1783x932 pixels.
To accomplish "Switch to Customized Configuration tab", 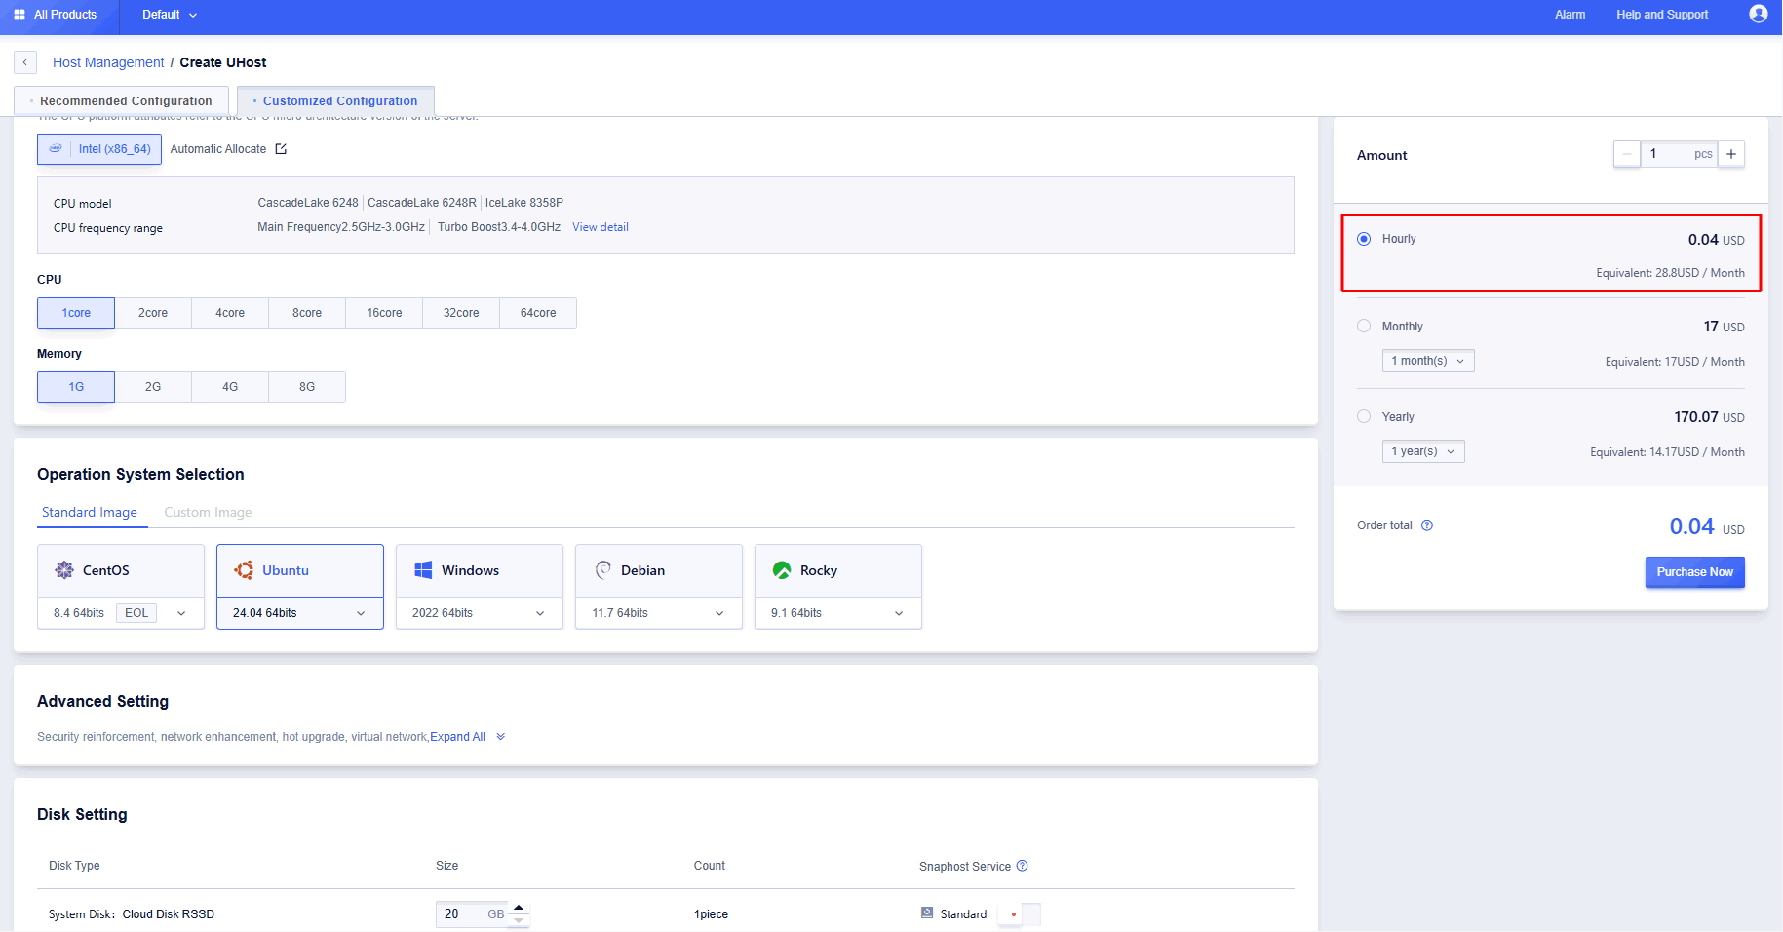I will coord(335,100).
